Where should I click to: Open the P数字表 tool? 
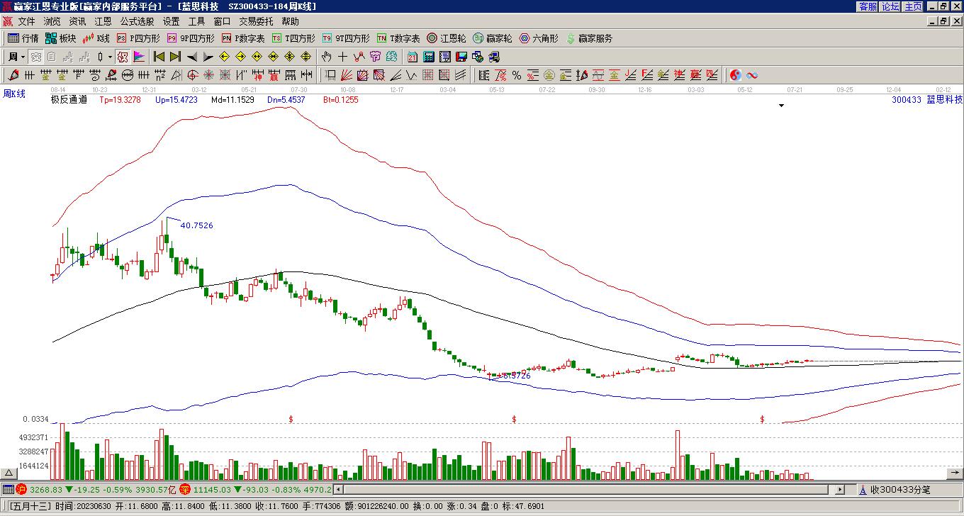pyautogui.click(x=243, y=38)
